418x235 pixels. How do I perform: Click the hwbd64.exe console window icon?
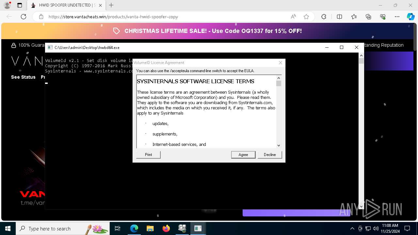click(50, 47)
